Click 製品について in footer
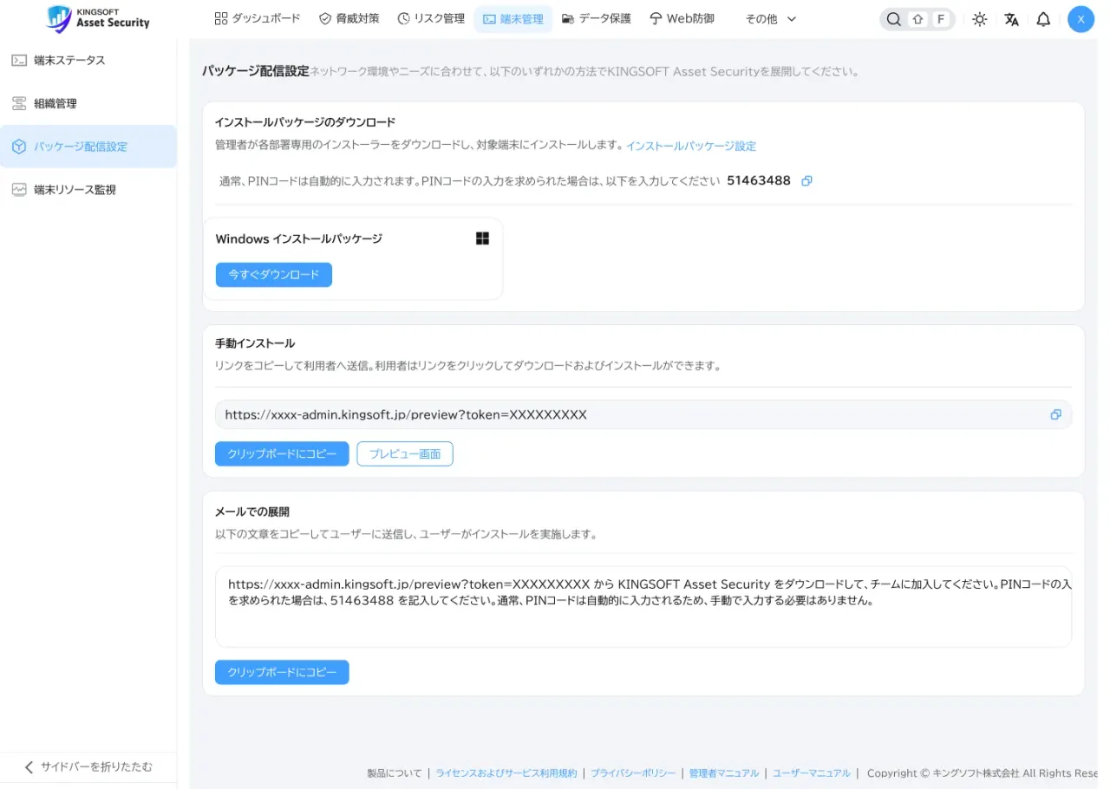Image resolution: width=1110 pixels, height=789 pixels. point(395,773)
